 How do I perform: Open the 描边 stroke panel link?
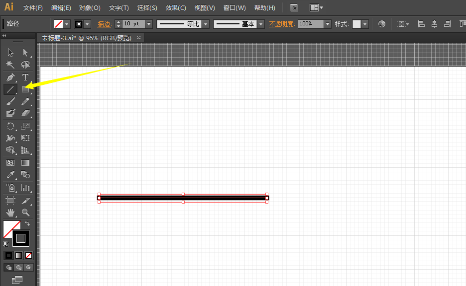(105, 24)
